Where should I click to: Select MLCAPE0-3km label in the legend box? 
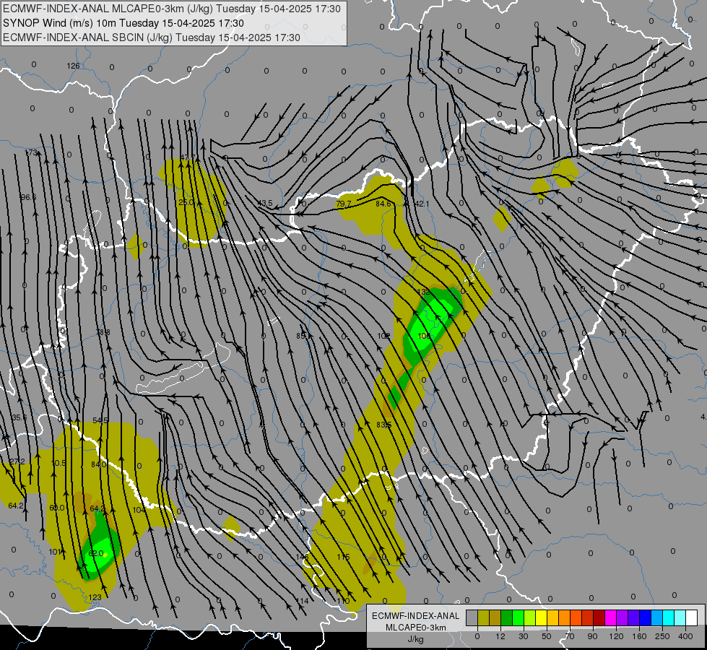(415, 628)
